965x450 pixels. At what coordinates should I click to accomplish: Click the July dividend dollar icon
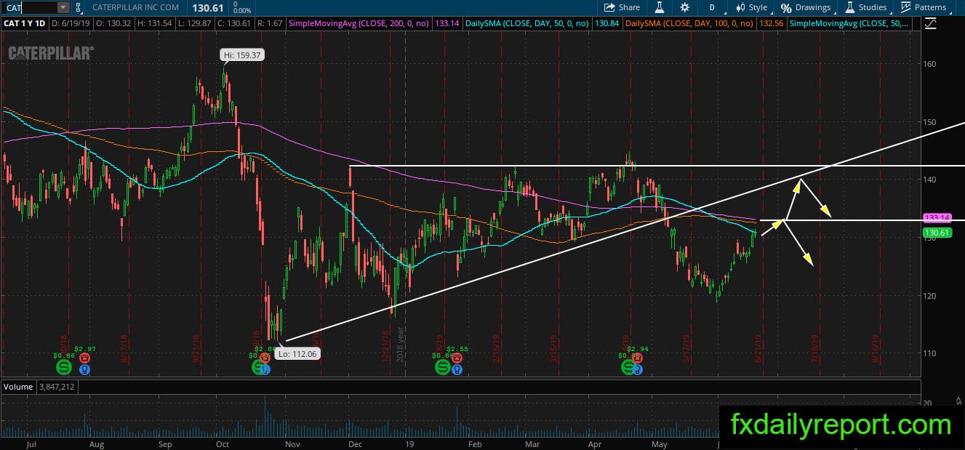pos(63,367)
